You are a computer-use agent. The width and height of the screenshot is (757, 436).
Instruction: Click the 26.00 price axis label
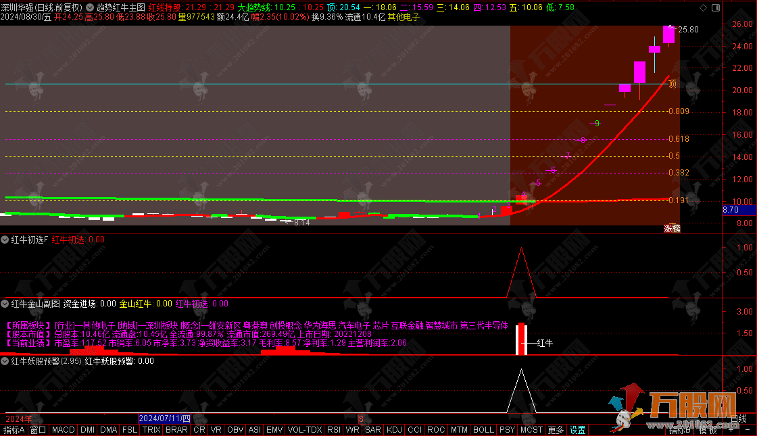pyautogui.click(x=743, y=24)
